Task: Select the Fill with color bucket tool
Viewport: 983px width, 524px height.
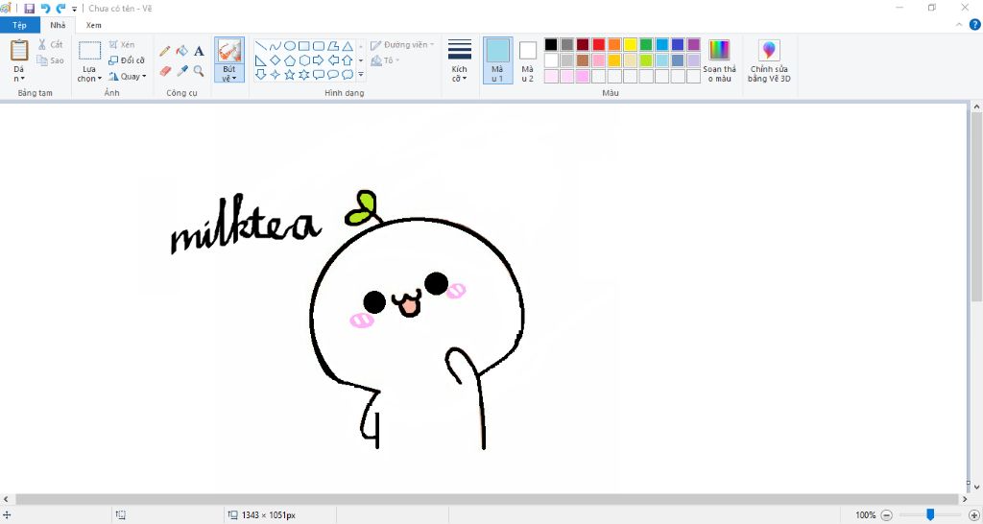Action: tap(181, 51)
